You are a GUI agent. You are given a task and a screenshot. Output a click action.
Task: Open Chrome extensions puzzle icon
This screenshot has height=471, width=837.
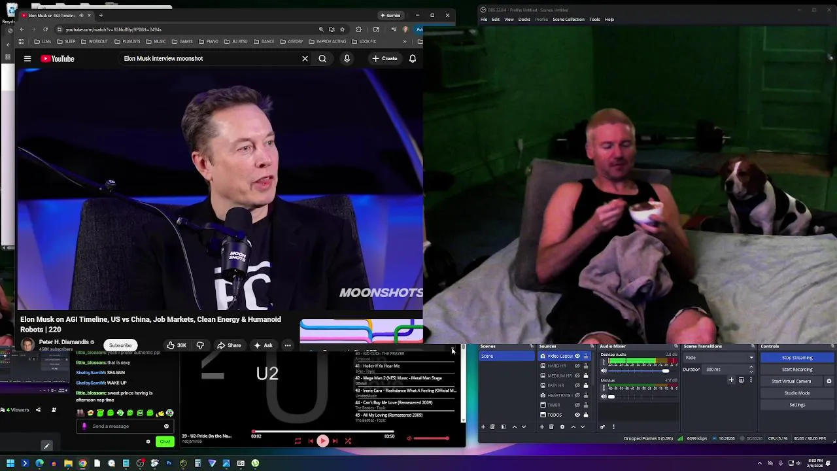pos(358,29)
